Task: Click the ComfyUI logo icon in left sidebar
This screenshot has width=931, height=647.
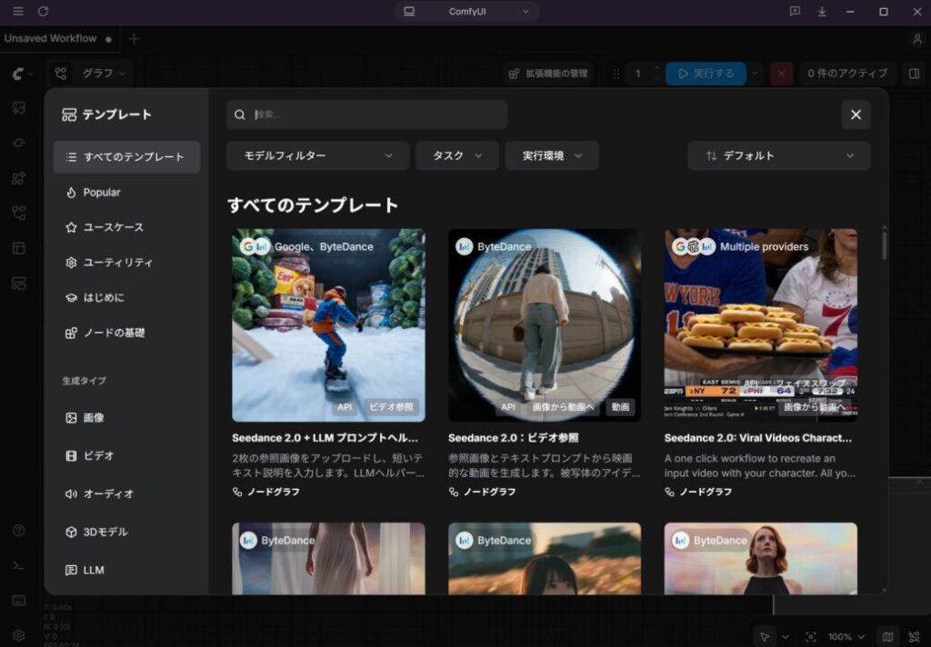Action: pyautogui.click(x=18, y=74)
